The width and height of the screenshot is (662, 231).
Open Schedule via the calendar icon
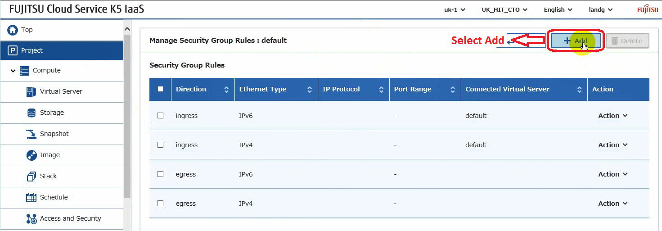[32, 198]
